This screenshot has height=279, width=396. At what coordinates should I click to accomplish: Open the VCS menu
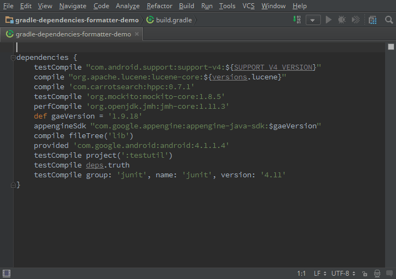pos(248,6)
